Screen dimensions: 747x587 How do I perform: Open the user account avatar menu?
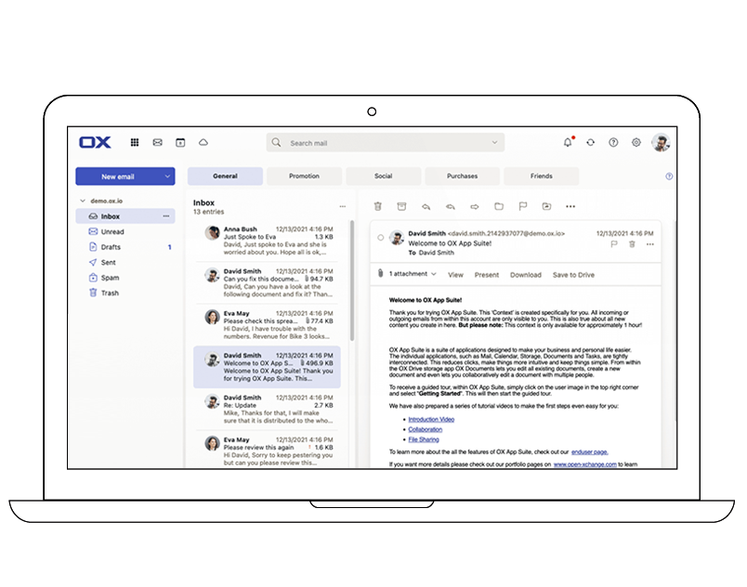[x=662, y=142]
